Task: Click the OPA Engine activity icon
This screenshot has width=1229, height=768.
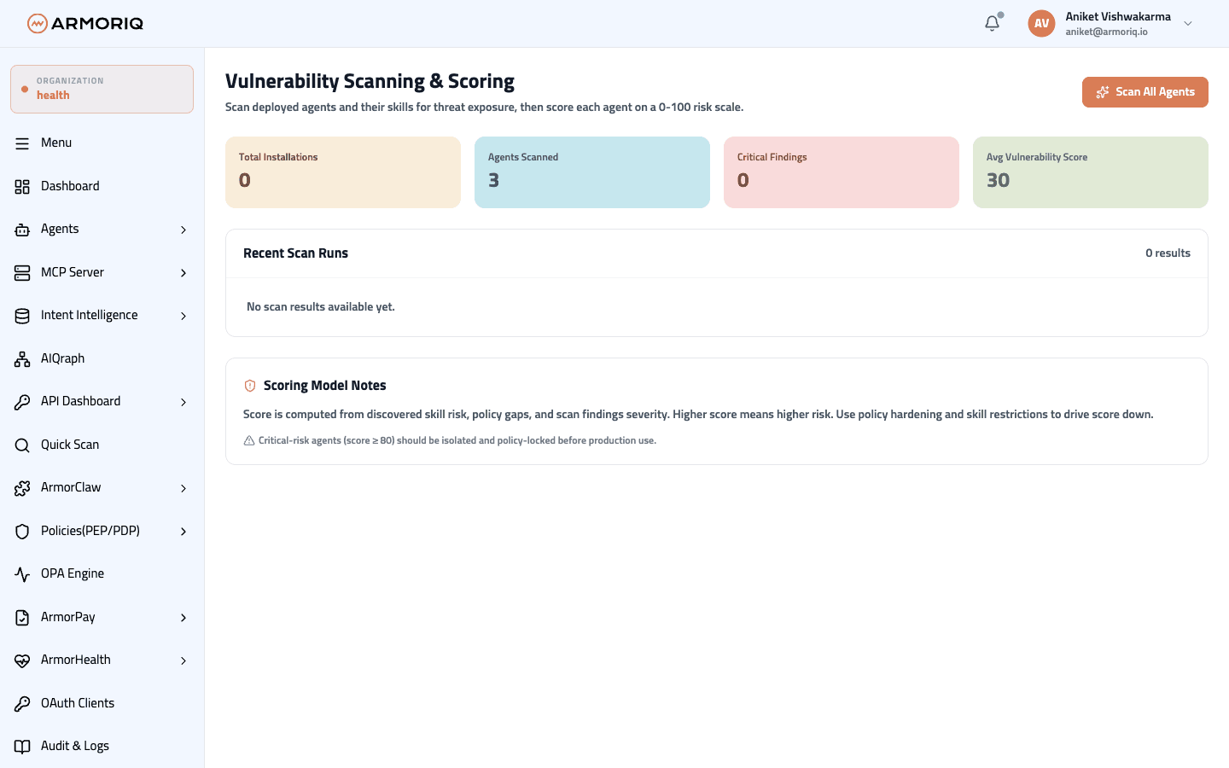Action: coord(22,574)
